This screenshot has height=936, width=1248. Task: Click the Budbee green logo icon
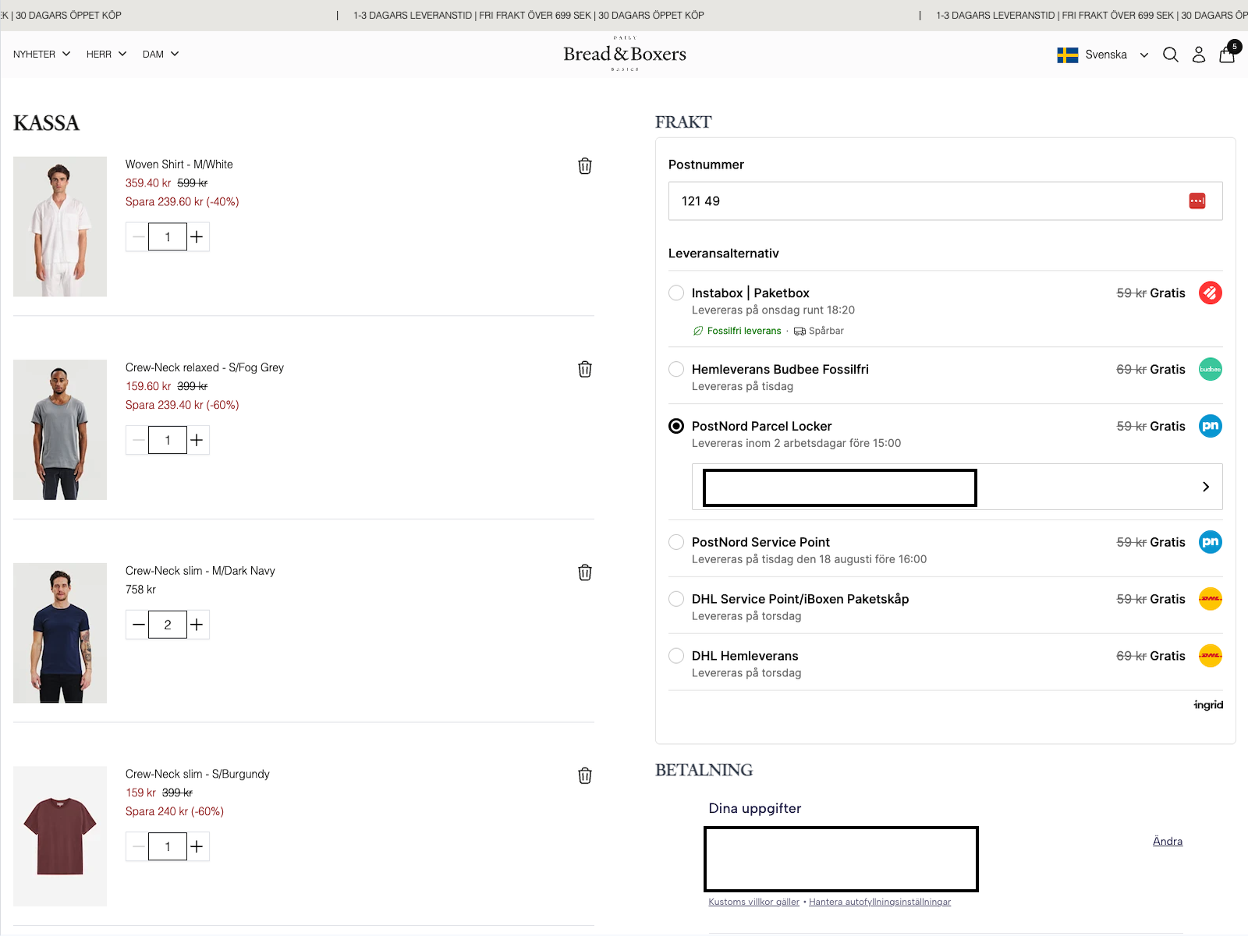click(1211, 369)
